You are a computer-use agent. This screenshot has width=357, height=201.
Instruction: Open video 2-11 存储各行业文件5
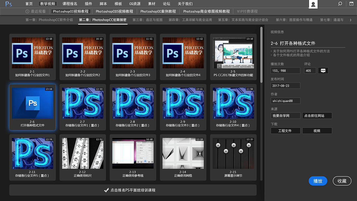(32, 157)
